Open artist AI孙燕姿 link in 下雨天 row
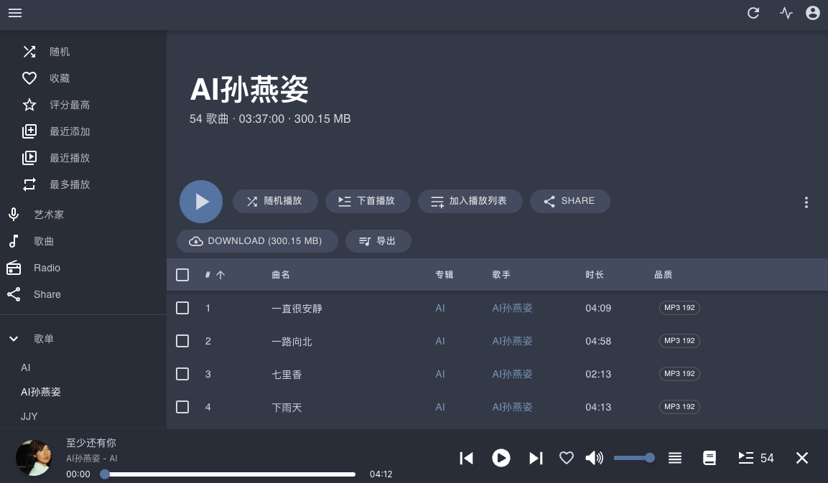 click(512, 407)
